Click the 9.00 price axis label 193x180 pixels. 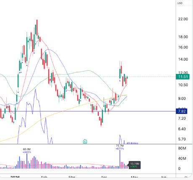click(182, 98)
